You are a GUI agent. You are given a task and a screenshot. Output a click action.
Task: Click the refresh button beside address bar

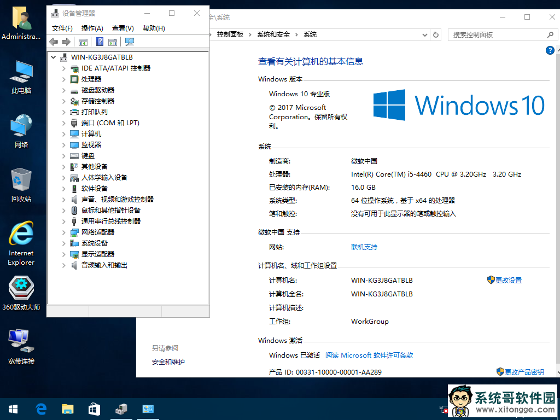(x=436, y=34)
